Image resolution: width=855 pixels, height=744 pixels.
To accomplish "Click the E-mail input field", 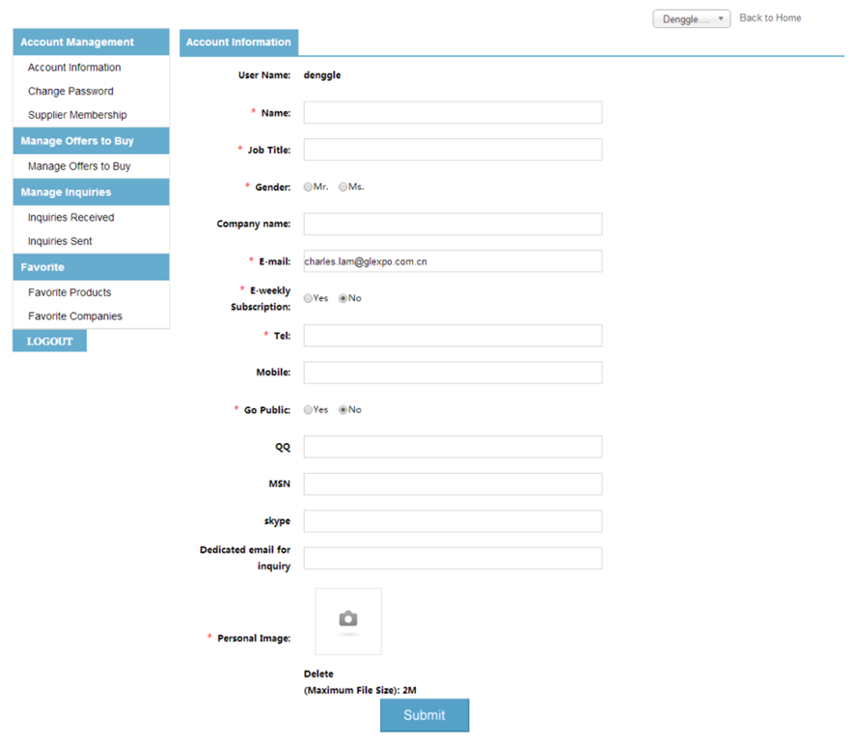I will click(x=453, y=262).
